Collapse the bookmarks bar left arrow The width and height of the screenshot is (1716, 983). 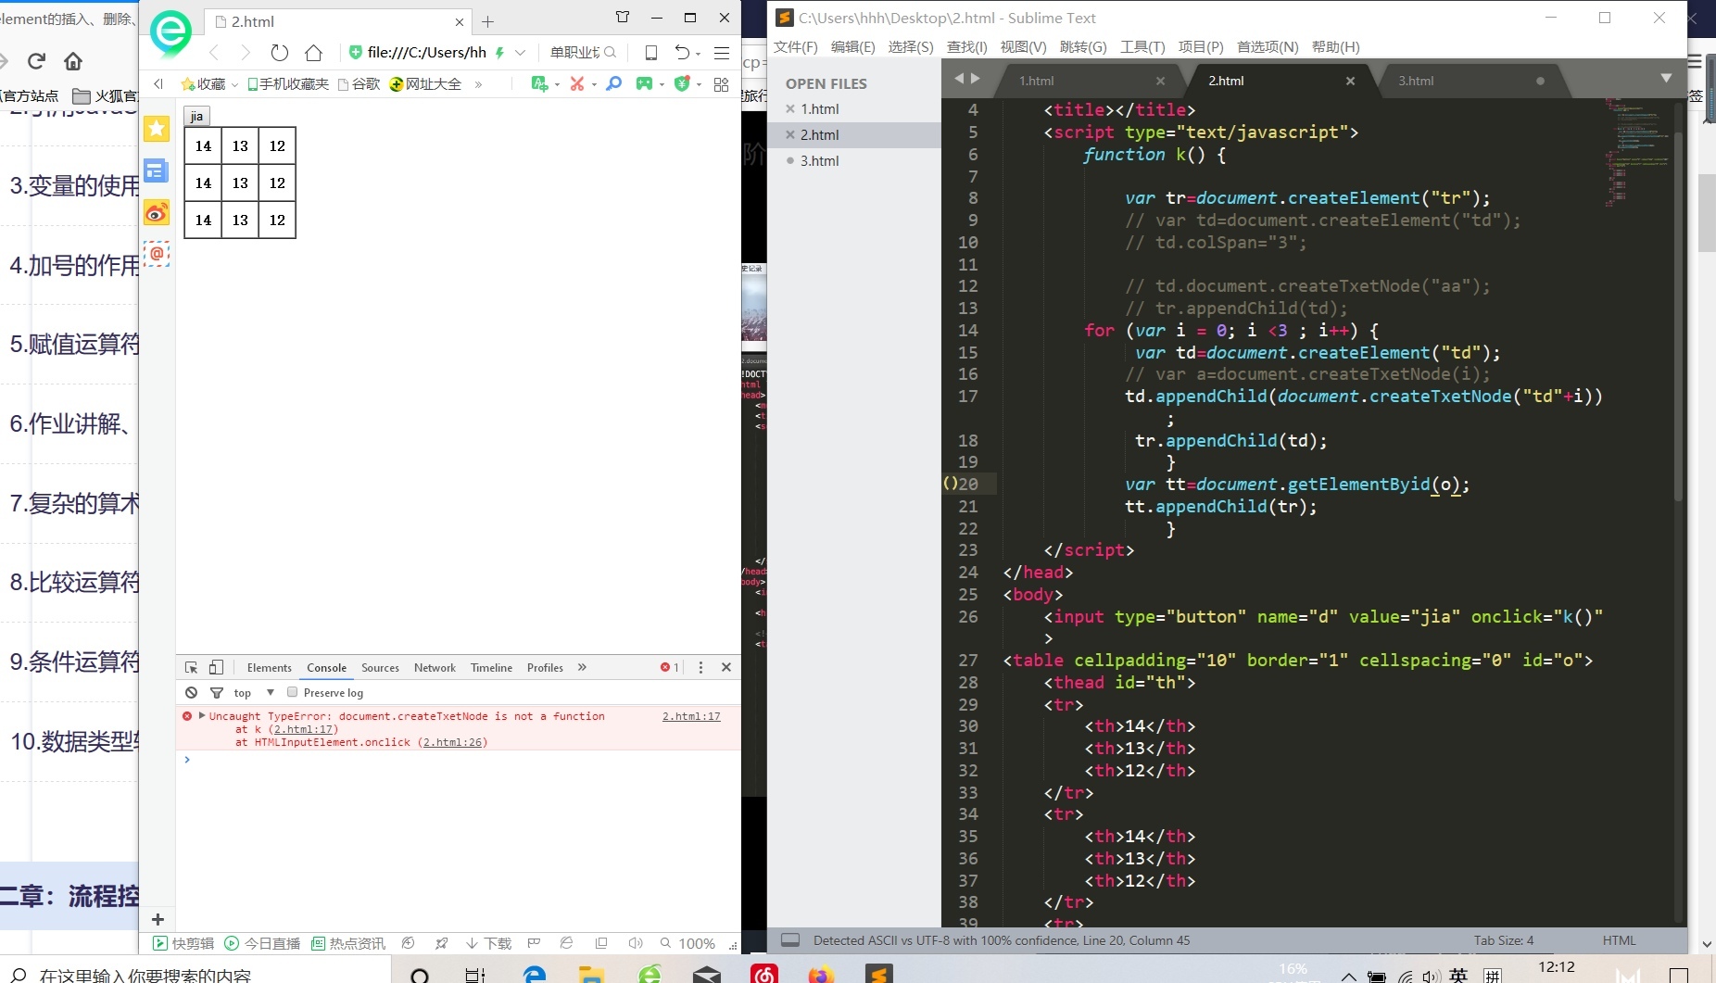click(158, 84)
